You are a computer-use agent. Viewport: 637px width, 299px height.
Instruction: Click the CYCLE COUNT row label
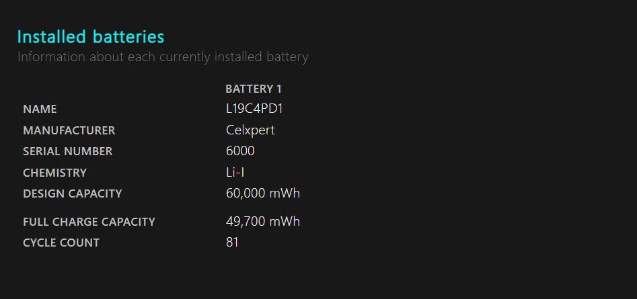[61, 243]
